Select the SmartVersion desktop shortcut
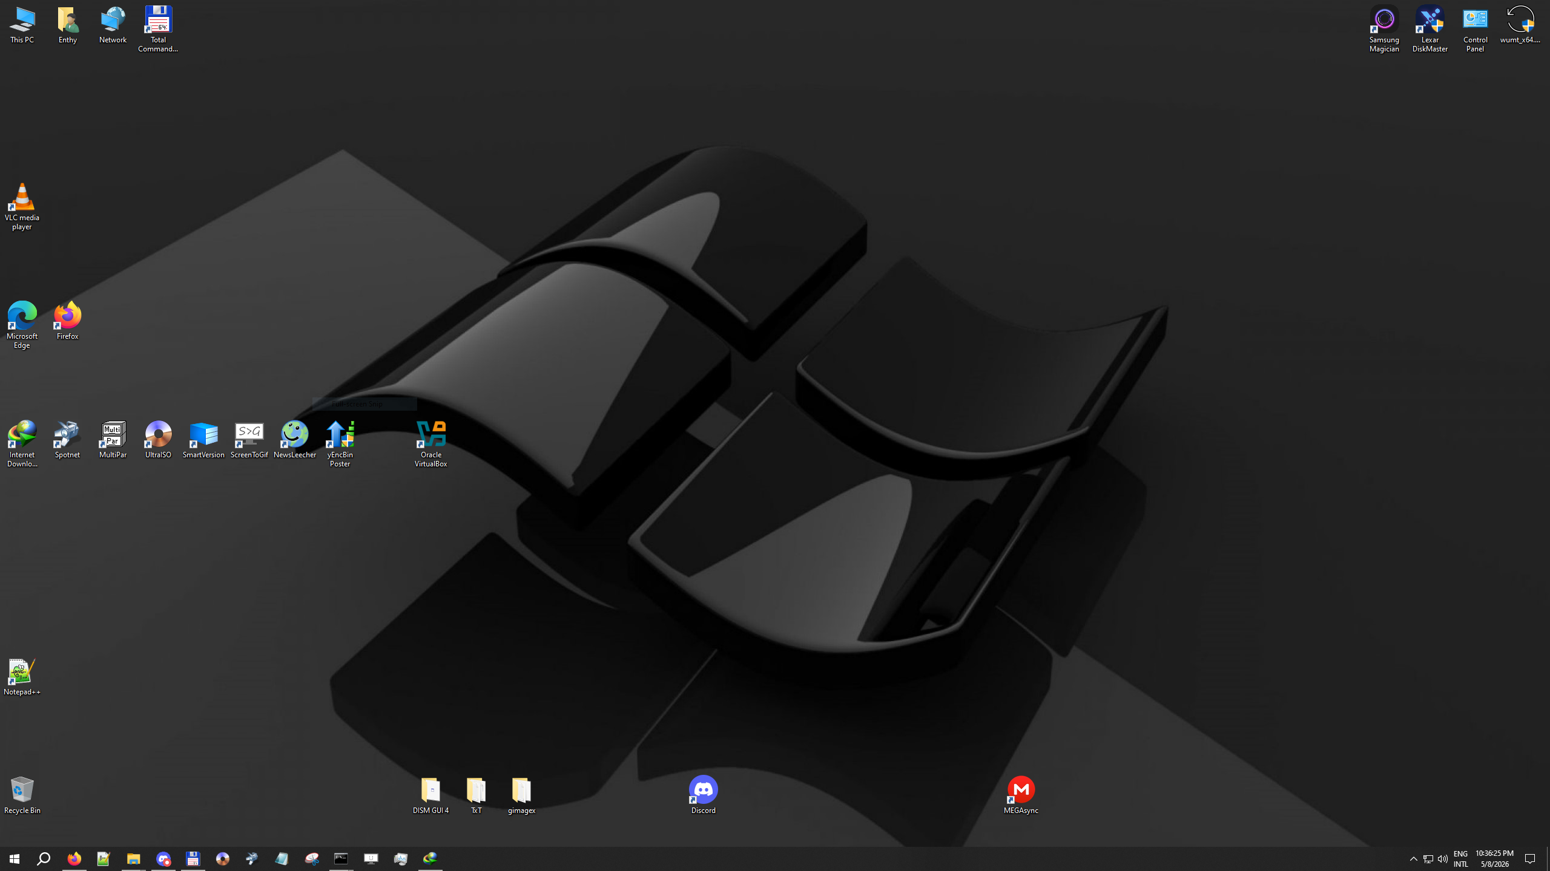 click(203, 440)
